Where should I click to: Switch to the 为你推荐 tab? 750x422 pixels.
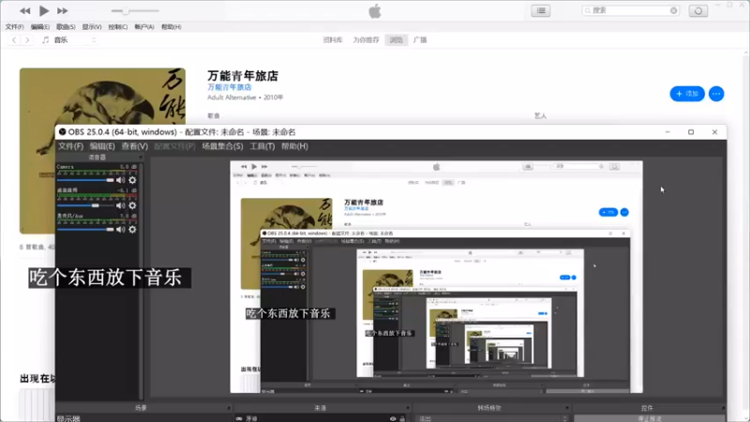pyautogui.click(x=366, y=40)
